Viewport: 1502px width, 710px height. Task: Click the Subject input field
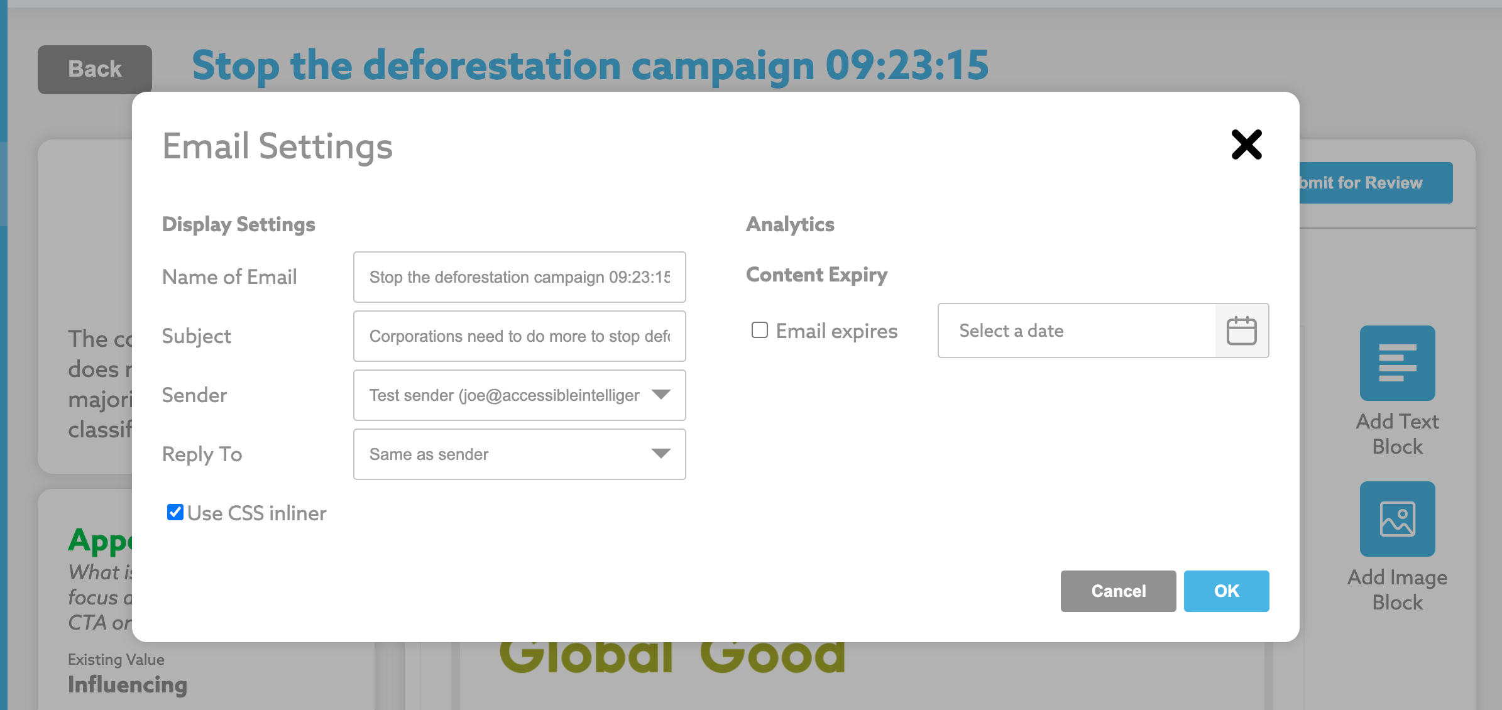[x=519, y=336]
